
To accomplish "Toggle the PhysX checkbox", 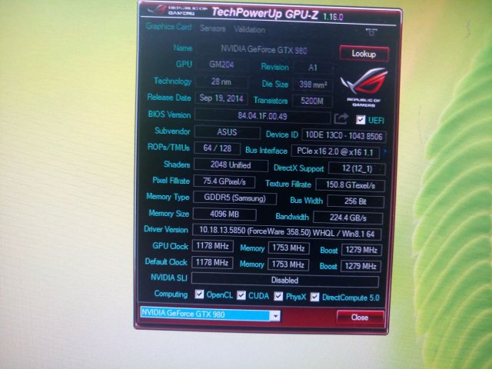I will 278,296.
